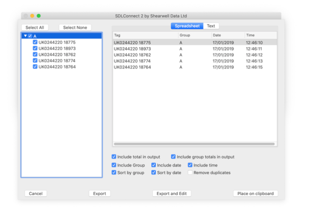Click the Select All button
312x208 pixels.
(35, 28)
